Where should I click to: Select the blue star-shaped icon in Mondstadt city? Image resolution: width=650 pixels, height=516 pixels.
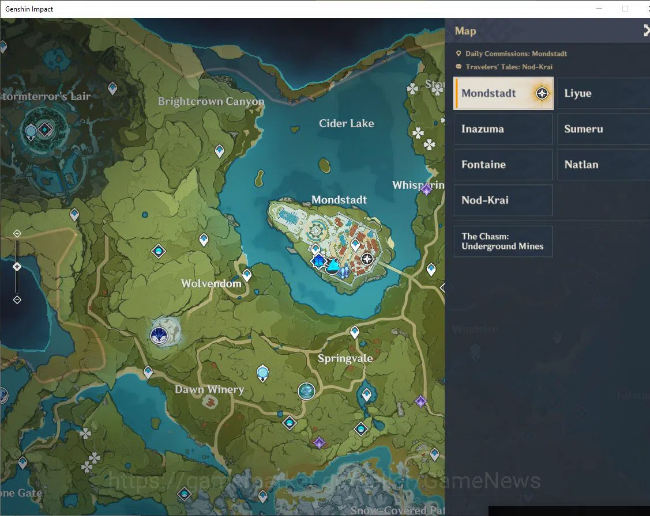[318, 261]
